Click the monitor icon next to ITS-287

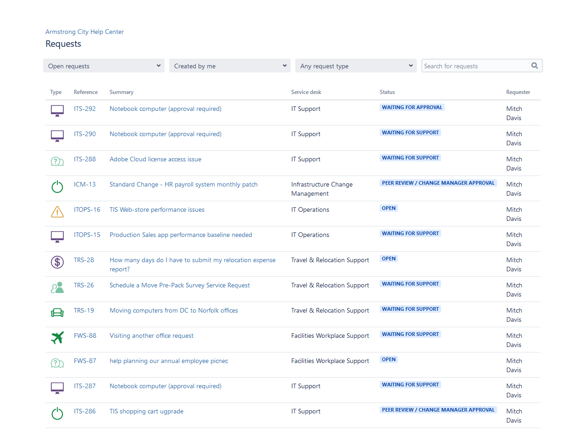click(x=57, y=388)
